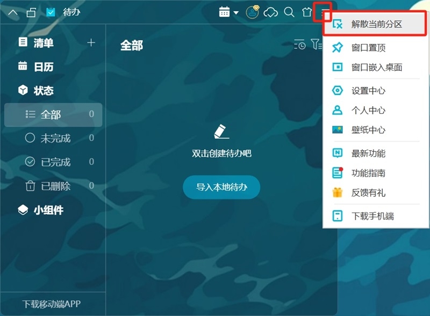Collapse the window with the top-left chevron
Screen dimensions: 430x316
(13, 12)
